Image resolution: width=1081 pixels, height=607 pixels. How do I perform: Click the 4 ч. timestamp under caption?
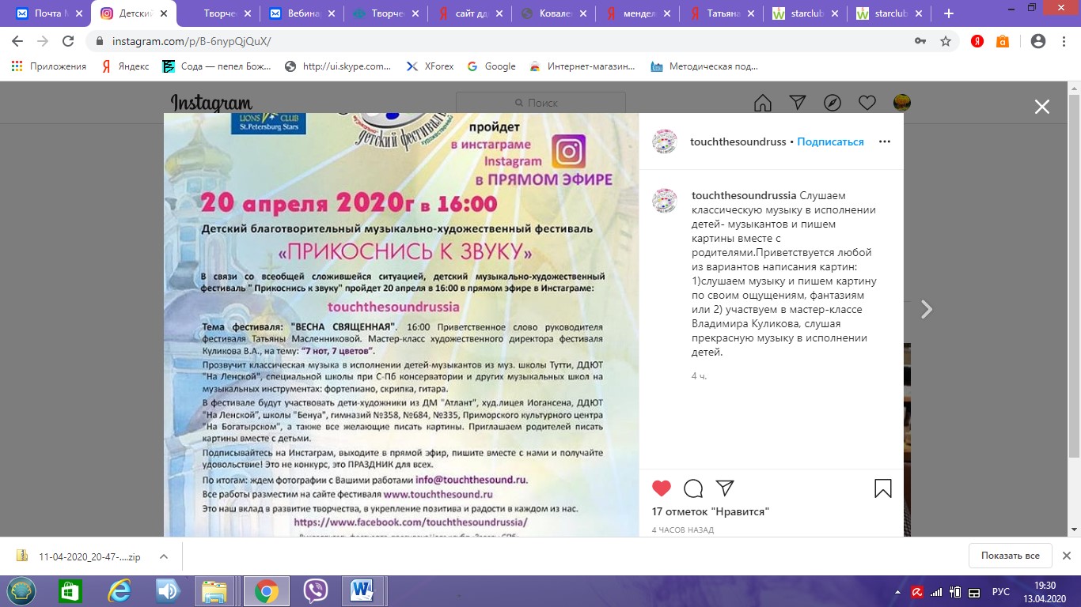pos(700,376)
